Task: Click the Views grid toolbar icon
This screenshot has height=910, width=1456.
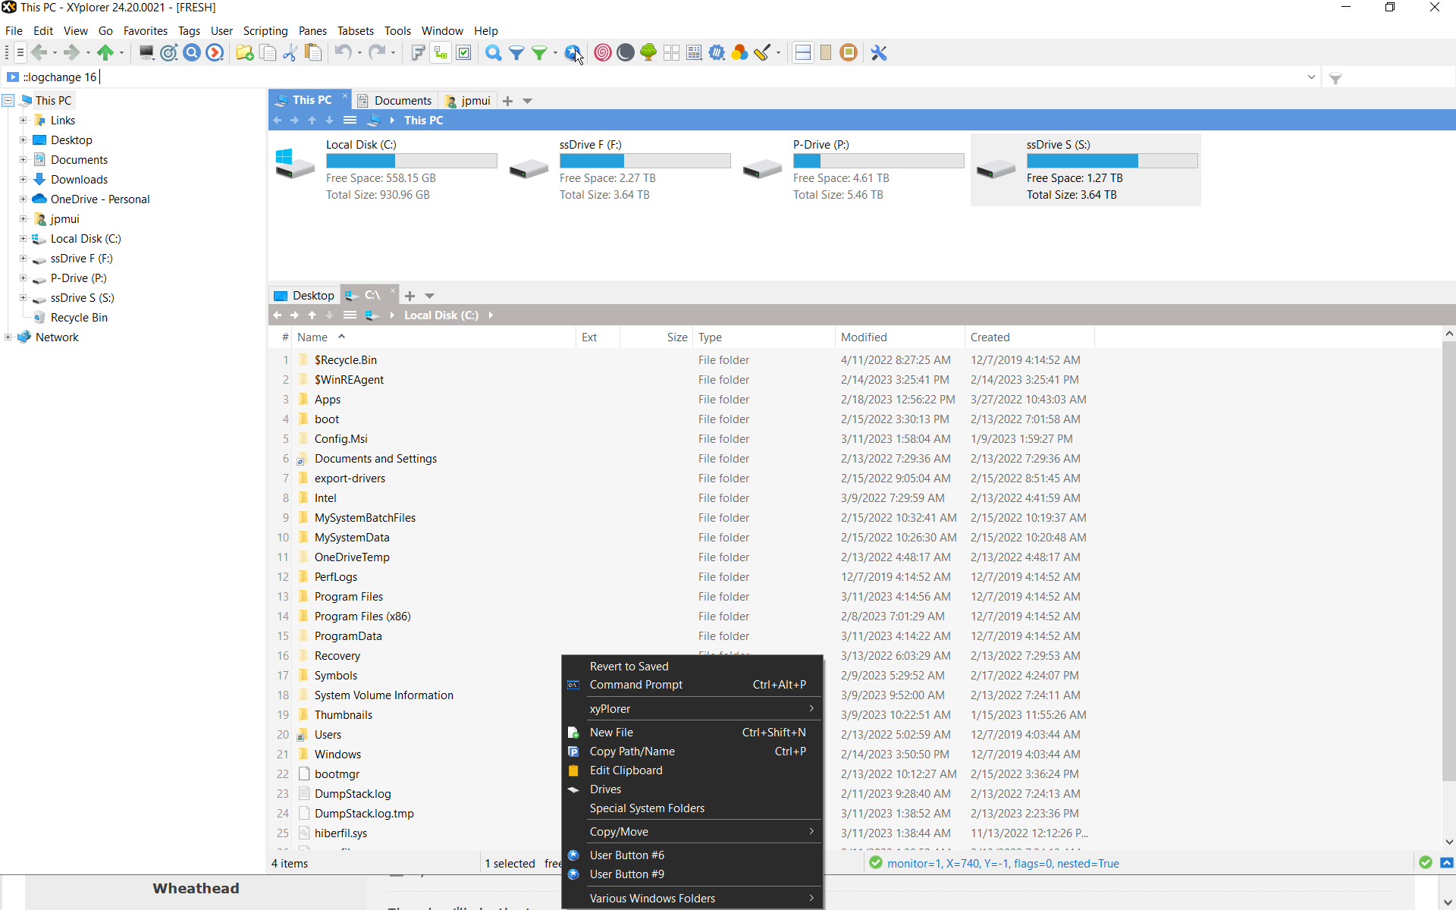Action: coord(671,52)
